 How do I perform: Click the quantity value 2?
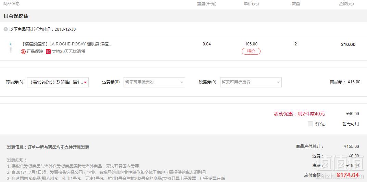click(x=295, y=44)
